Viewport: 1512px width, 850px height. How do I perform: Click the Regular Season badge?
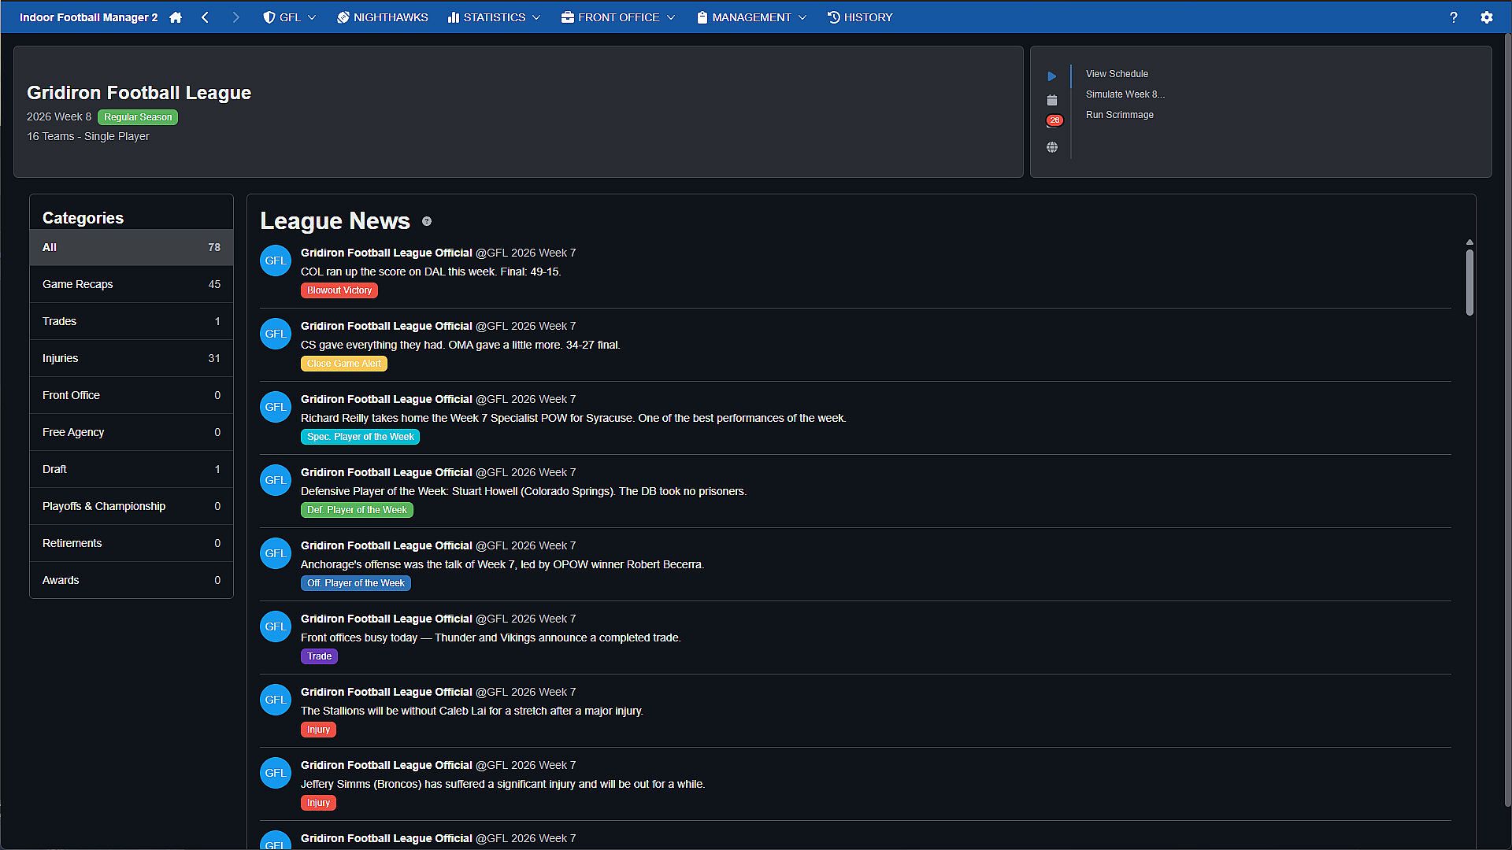tap(138, 117)
